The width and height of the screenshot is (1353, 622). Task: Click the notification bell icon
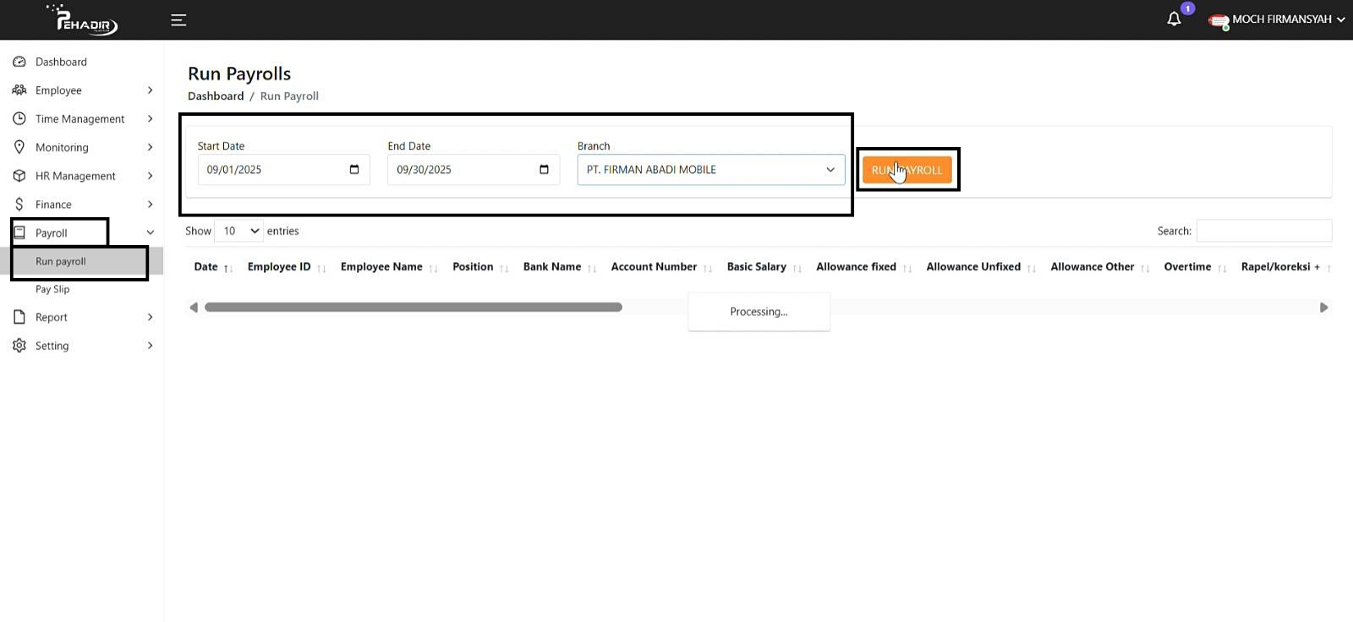tap(1174, 19)
